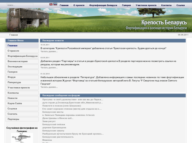Viewport: 192px width, 143px height.
Task: Open 'Галерея' sidebar item
Action: pyautogui.click(x=22, y=72)
